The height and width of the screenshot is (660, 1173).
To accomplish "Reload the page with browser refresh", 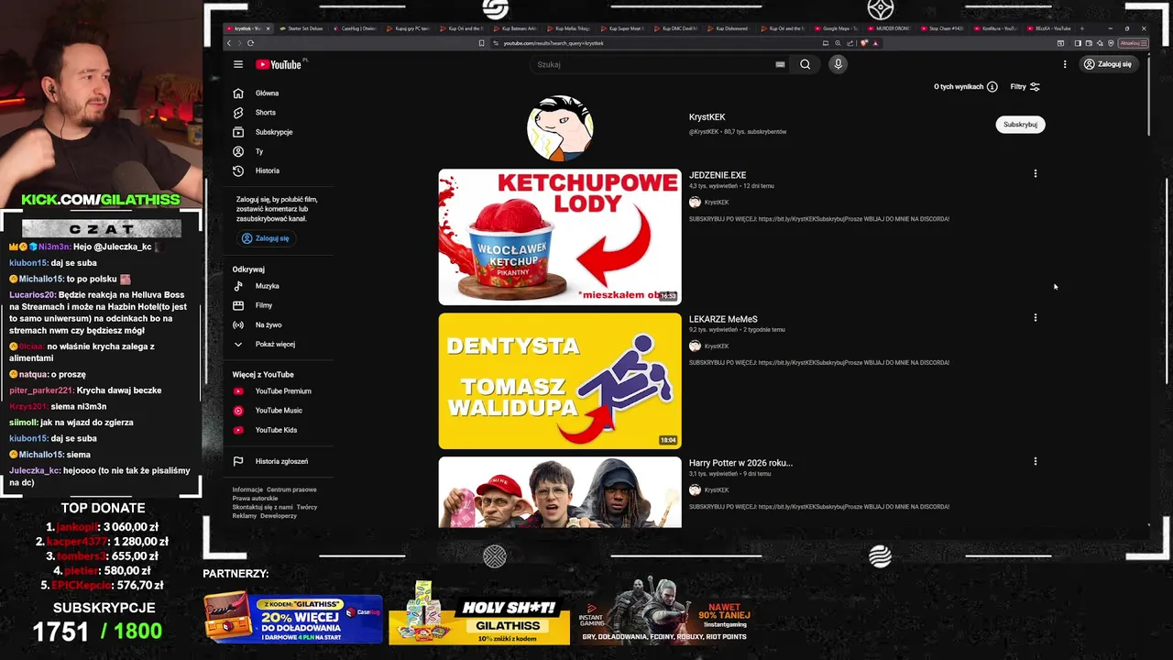I will tap(250, 43).
